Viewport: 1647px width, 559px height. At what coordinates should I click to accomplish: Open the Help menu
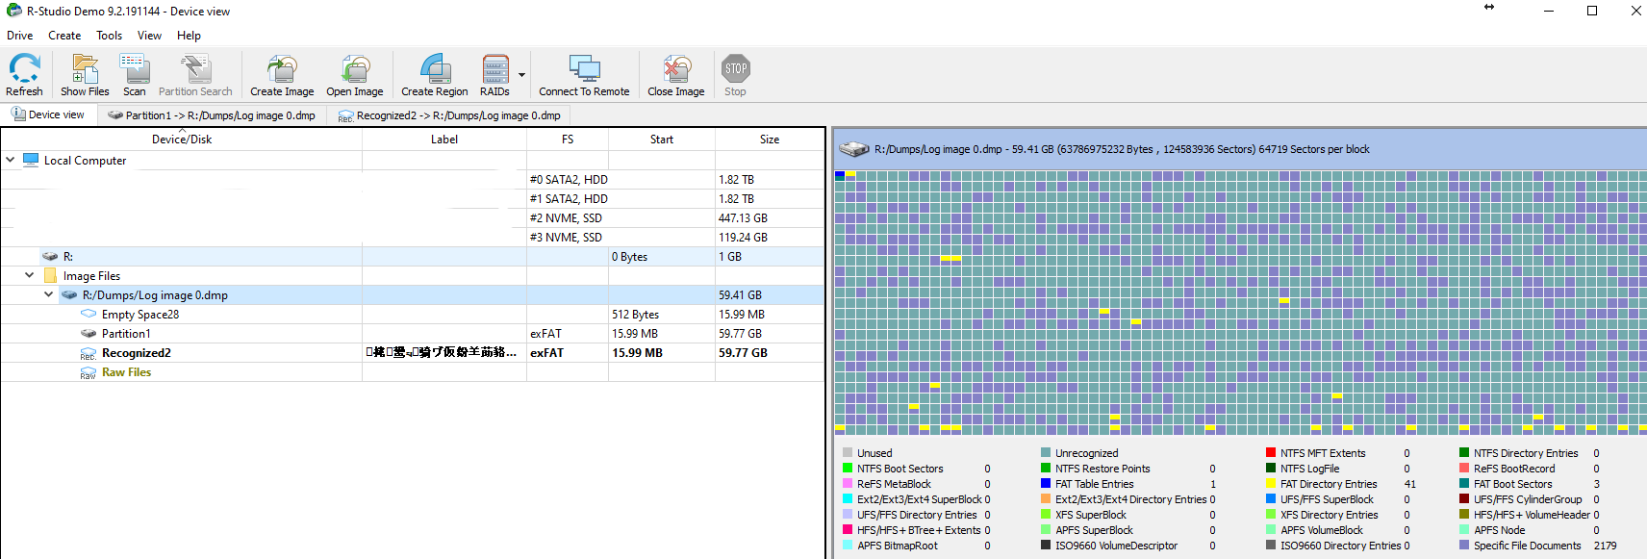coord(189,36)
